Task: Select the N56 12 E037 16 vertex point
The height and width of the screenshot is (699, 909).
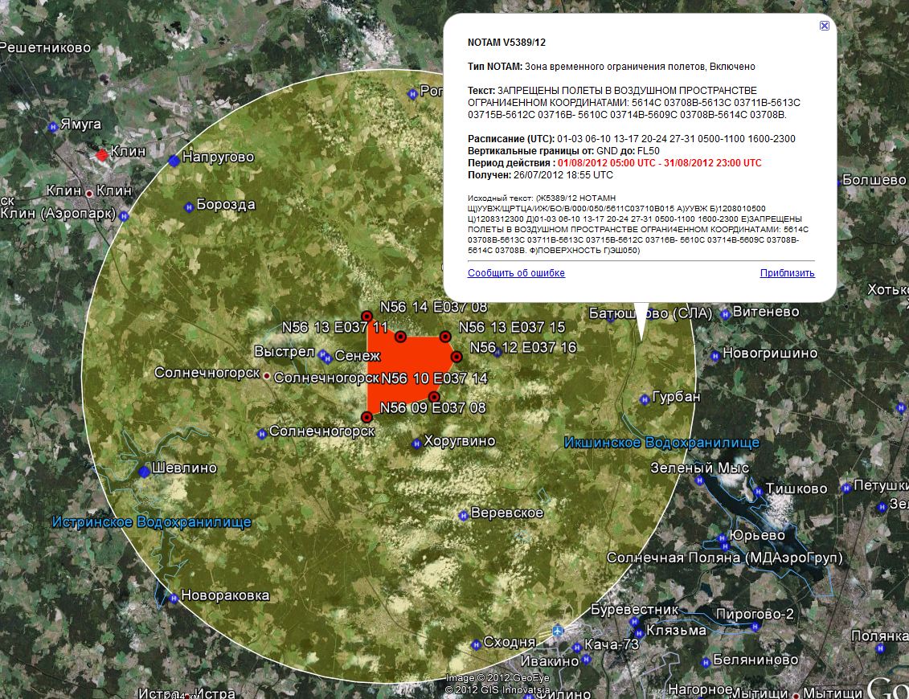Action: [456, 356]
